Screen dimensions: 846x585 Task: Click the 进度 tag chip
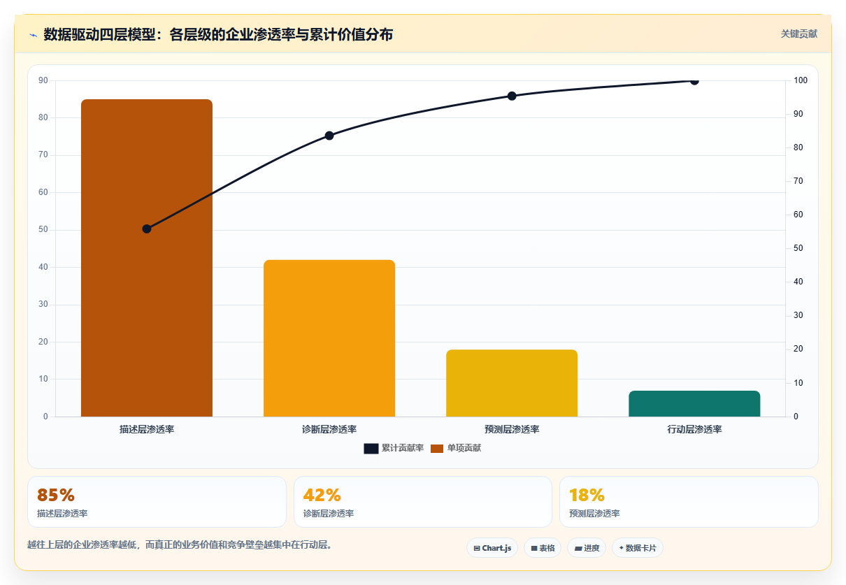(587, 548)
